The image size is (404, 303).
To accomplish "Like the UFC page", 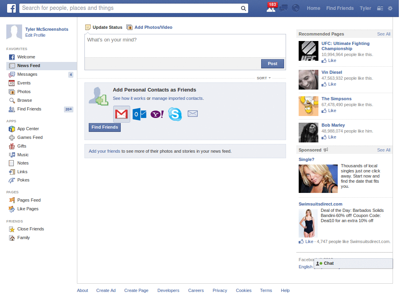I will coord(329,60).
